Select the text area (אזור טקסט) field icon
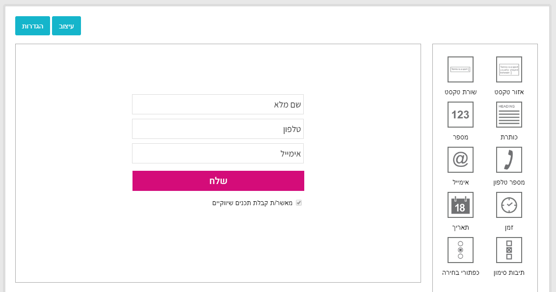Viewport: 556px width, 292px height. pos(509,69)
